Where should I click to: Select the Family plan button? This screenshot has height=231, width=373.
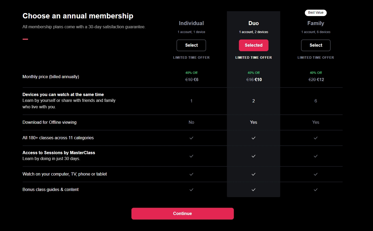click(x=316, y=45)
